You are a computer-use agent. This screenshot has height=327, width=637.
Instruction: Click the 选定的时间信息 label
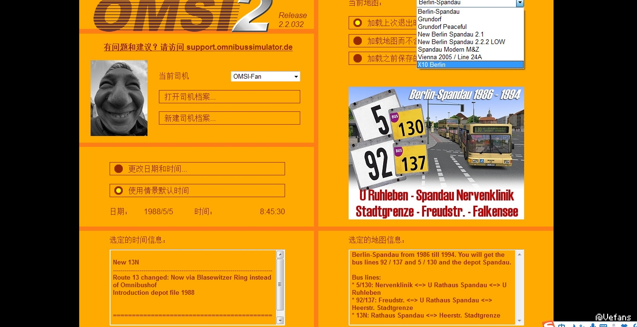point(138,240)
